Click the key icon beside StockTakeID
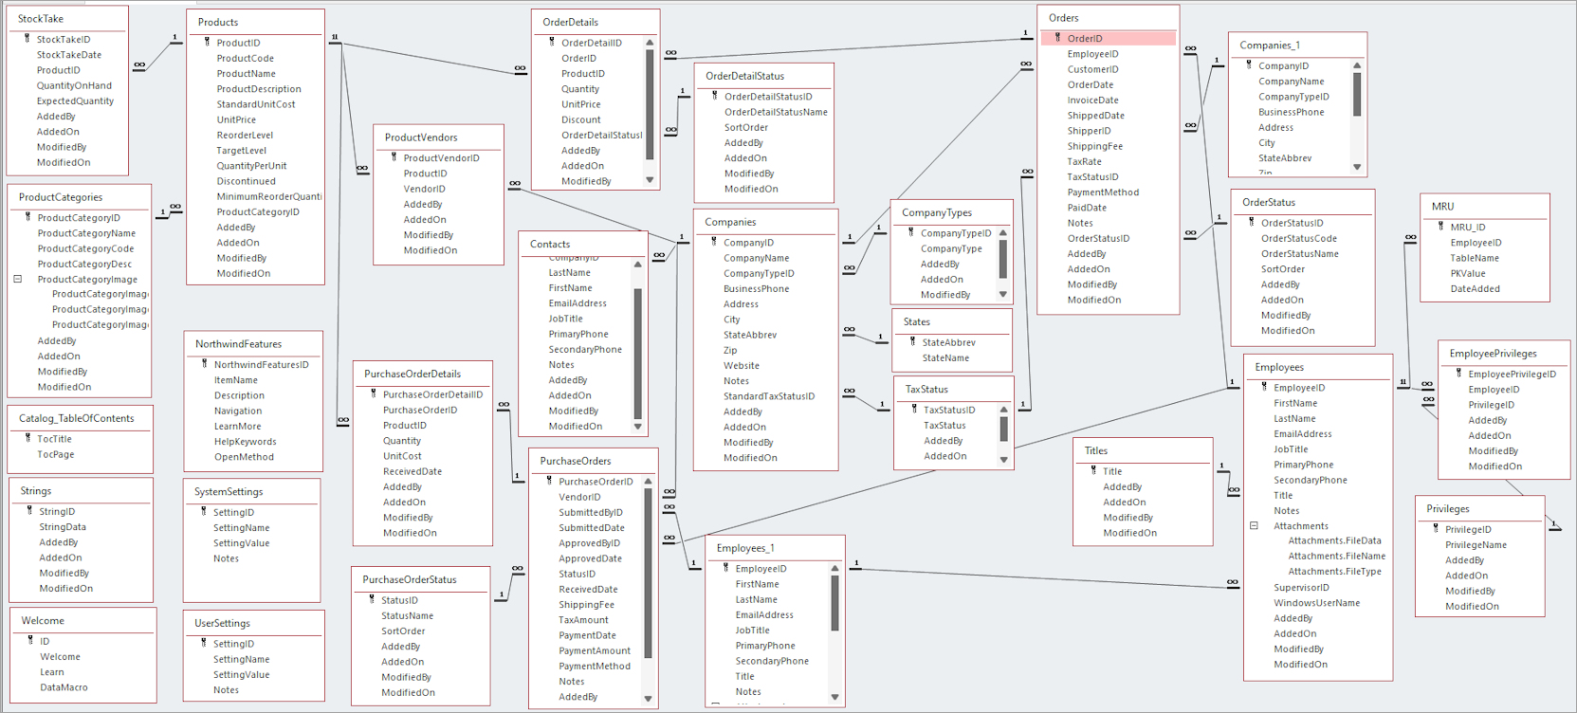The width and height of the screenshot is (1577, 713). point(27,39)
